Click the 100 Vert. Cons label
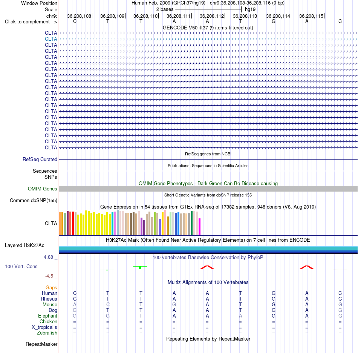Viewport: 358px width, 353px height. coord(21,266)
